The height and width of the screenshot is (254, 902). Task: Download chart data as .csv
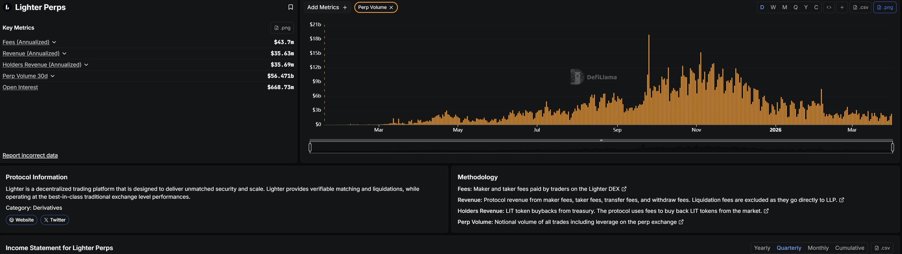(x=860, y=7)
